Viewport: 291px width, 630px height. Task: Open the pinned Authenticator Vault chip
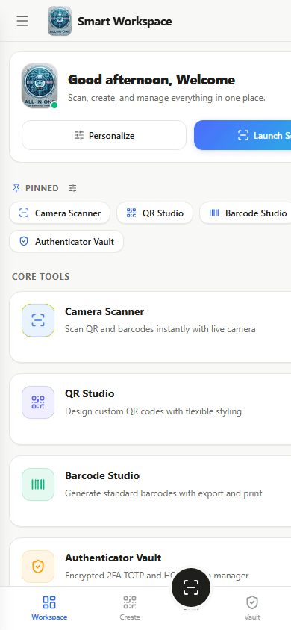66,241
